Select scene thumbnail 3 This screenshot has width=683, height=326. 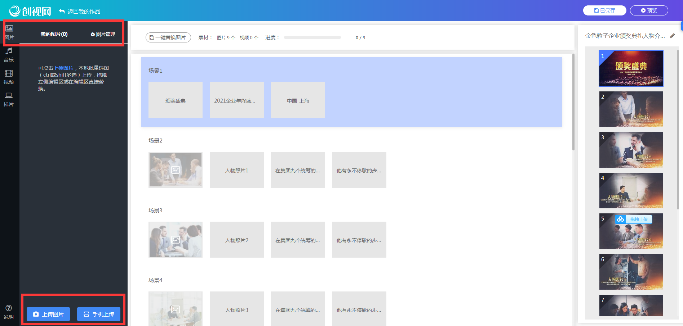(631, 150)
